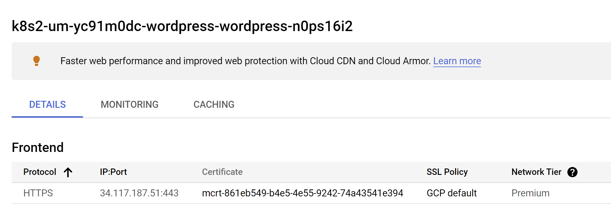Image resolution: width=611 pixels, height=217 pixels.
Task: Click the lightbulb recommendation icon
Action: tap(36, 61)
